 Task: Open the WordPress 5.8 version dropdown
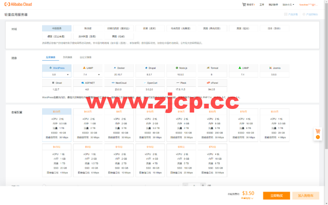pyautogui.click(x=56, y=74)
